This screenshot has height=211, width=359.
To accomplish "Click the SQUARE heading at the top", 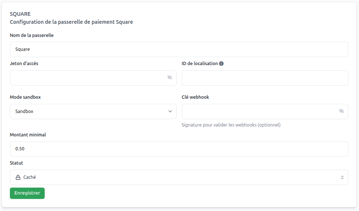I will click(x=20, y=14).
